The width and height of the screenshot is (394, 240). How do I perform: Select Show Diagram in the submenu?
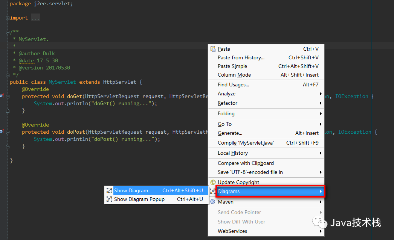pos(131,190)
